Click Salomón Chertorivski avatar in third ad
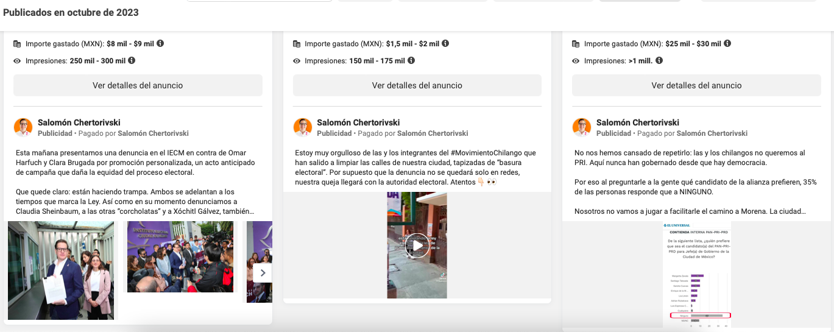The height and width of the screenshot is (332, 834). (582, 127)
